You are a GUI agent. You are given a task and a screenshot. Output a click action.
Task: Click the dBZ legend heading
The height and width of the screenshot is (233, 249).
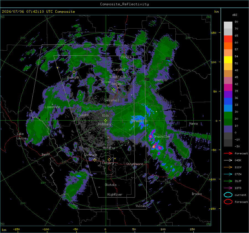coord(235,15)
